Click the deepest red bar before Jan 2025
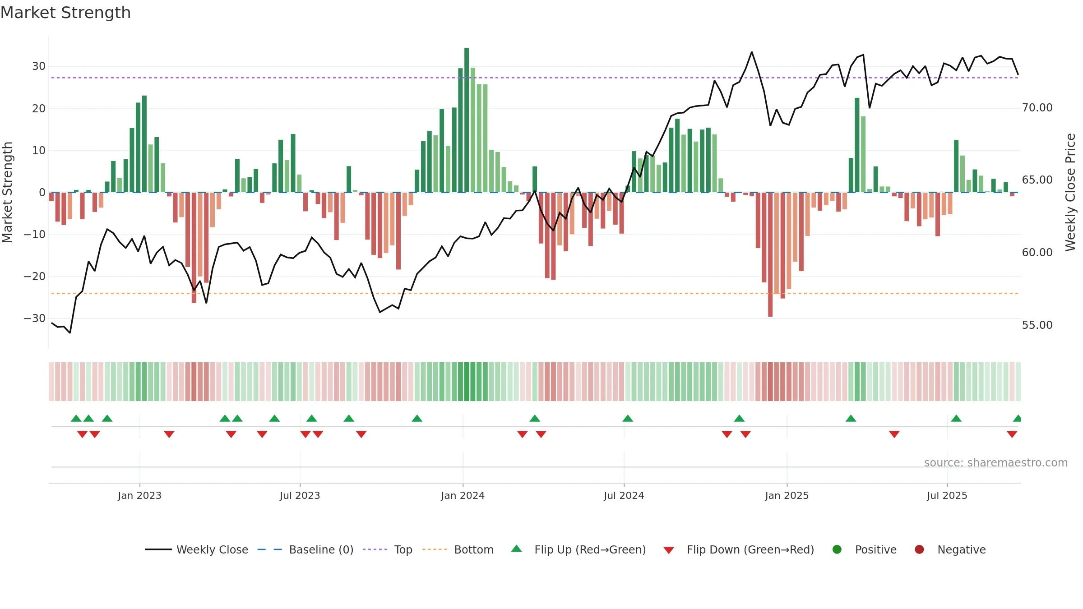Viewport: 1083px width, 609px height. [770, 254]
